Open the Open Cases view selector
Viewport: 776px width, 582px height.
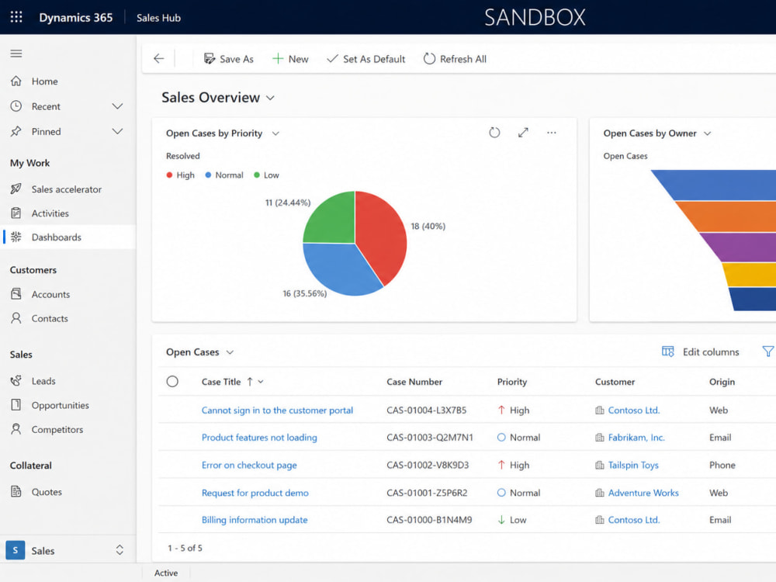(x=230, y=352)
